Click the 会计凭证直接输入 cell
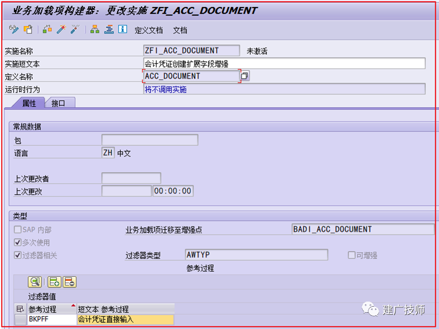Viewport: 439px width, 329px height. tap(126, 319)
